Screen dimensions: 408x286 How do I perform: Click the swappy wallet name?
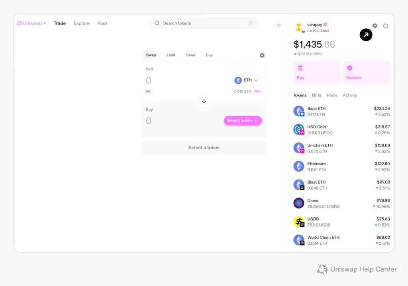(x=315, y=25)
